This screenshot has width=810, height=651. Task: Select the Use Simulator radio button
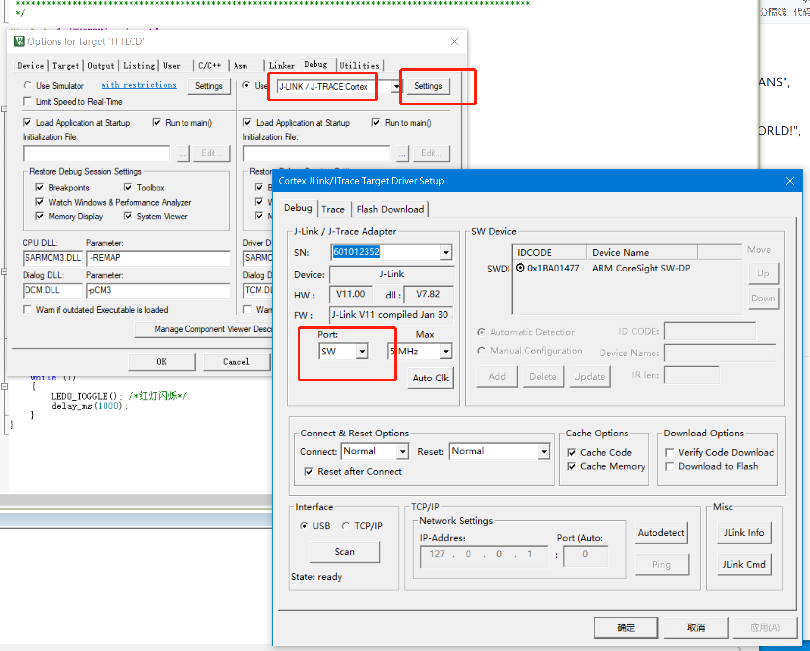(27, 85)
